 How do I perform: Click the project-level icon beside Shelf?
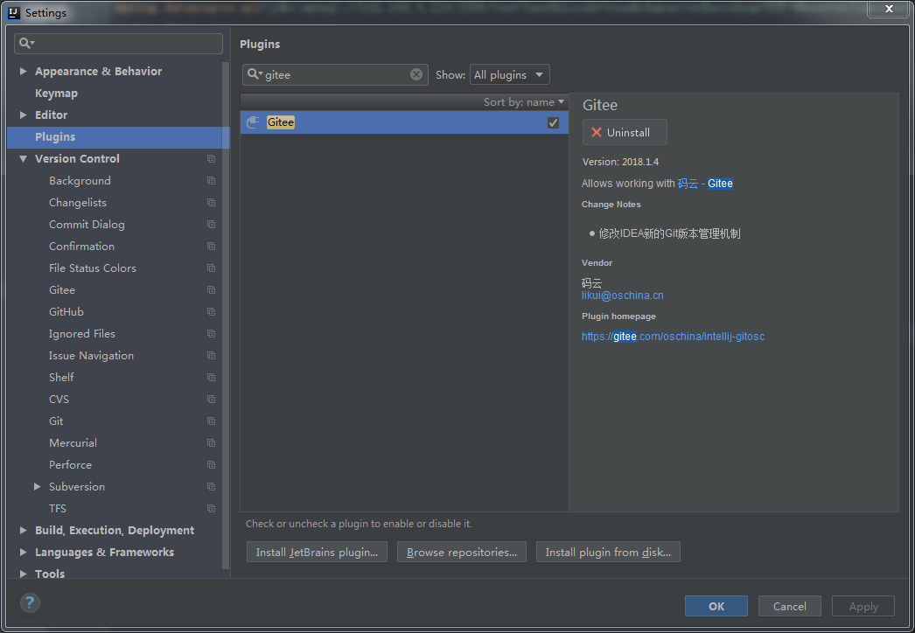click(x=211, y=378)
